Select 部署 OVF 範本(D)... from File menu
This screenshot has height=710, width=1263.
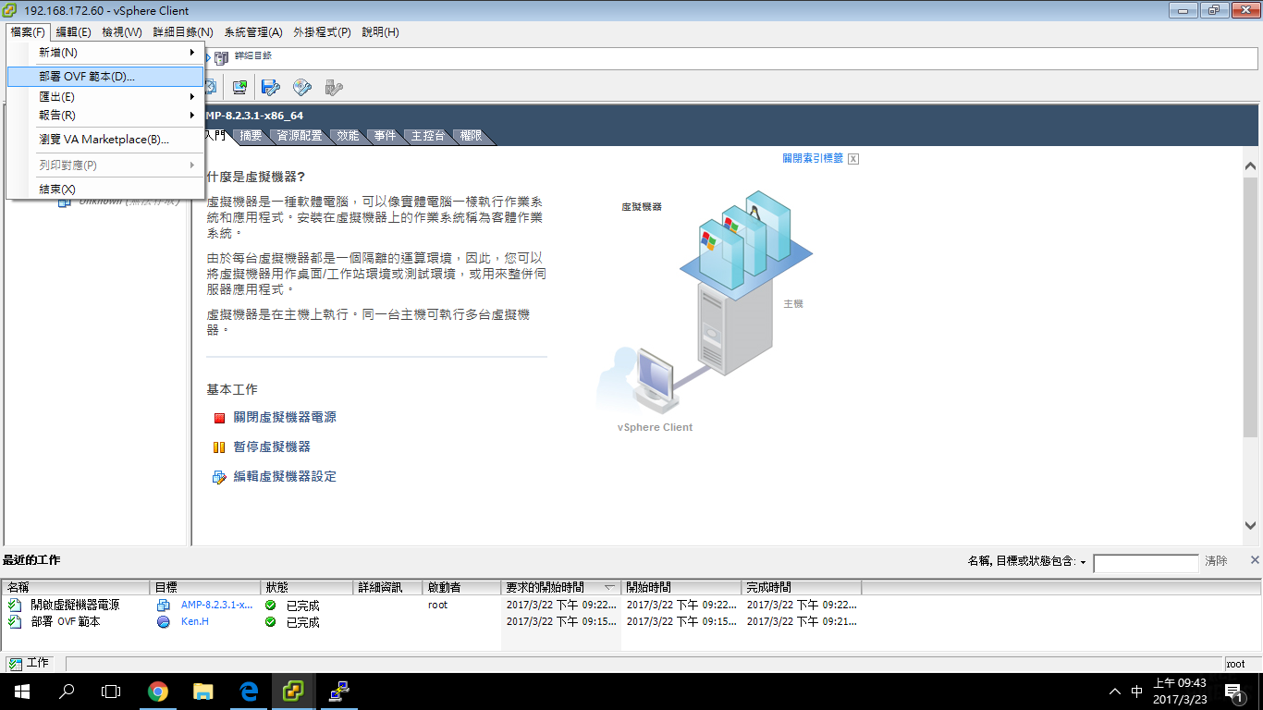(105, 77)
